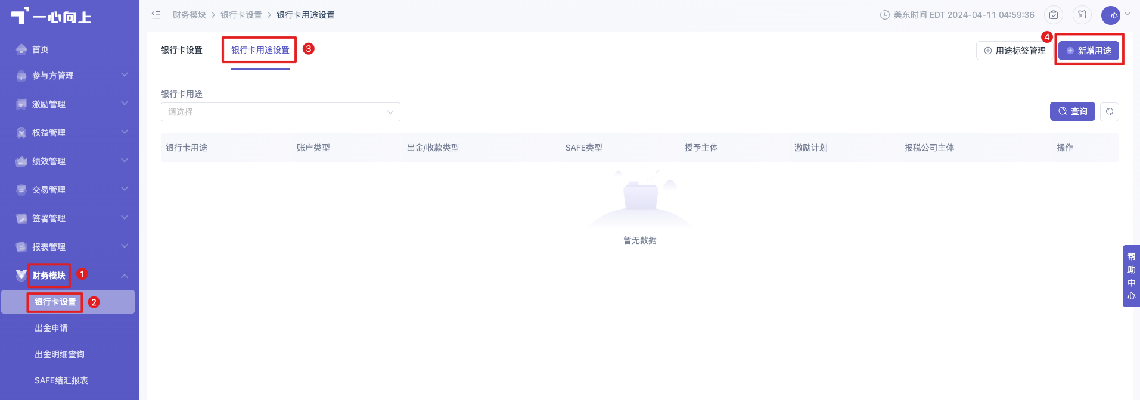Viewport: 1140px width, 400px height.
Task: Click the 美东时间 timestamp text
Action: click(x=964, y=15)
